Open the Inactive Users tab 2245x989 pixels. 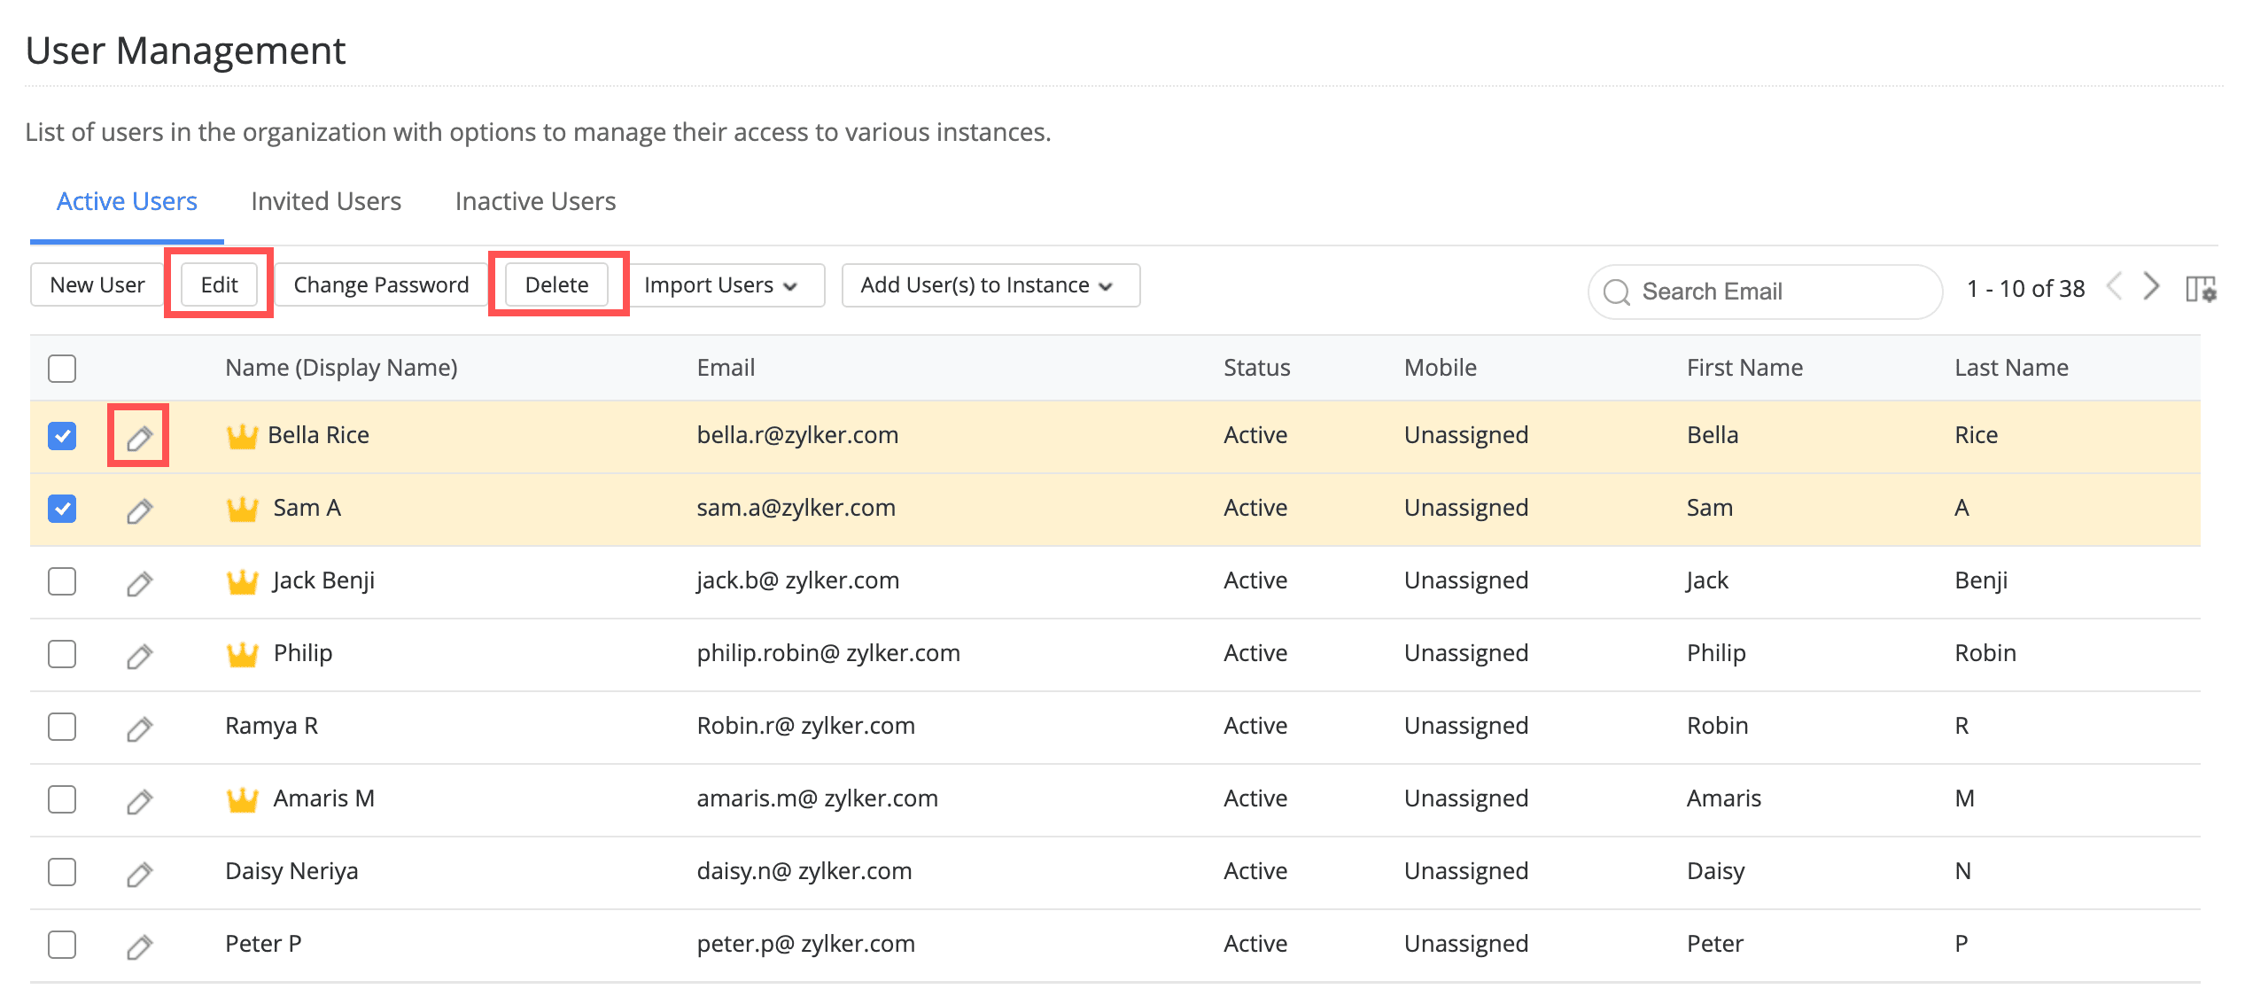(535, 201)
